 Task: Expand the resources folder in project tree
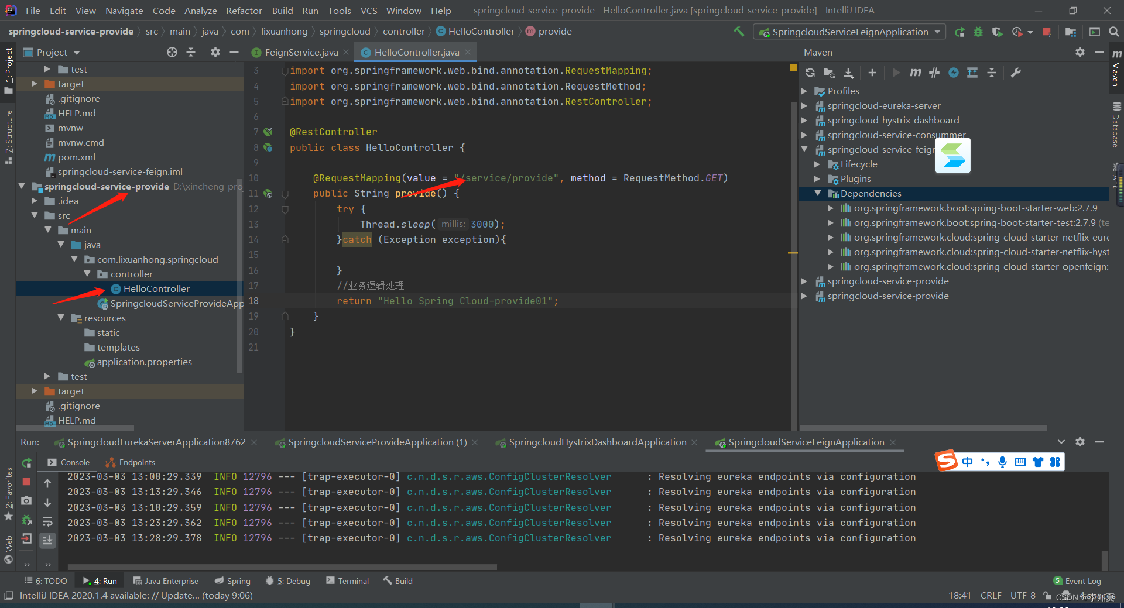pyautogui.click(x=61, y=318)
